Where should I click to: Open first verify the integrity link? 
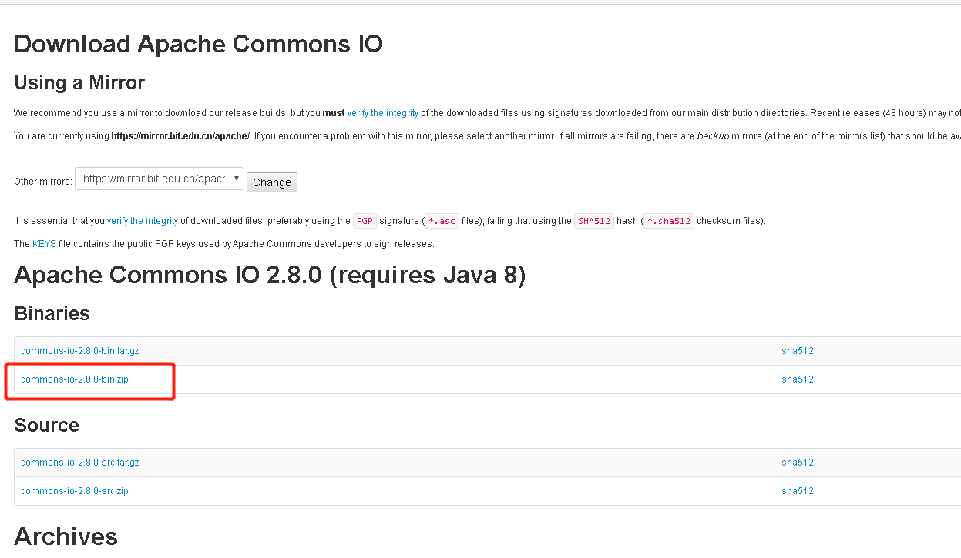click(x=382, y=112)
